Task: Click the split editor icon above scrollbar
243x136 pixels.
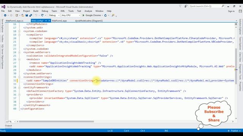Action: [236, 24]
